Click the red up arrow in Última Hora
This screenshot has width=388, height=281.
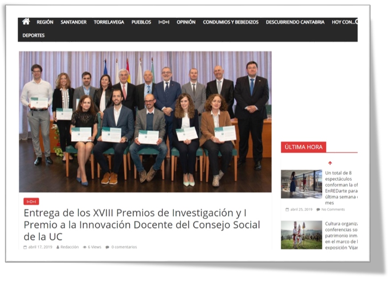[x=330, y=163]
